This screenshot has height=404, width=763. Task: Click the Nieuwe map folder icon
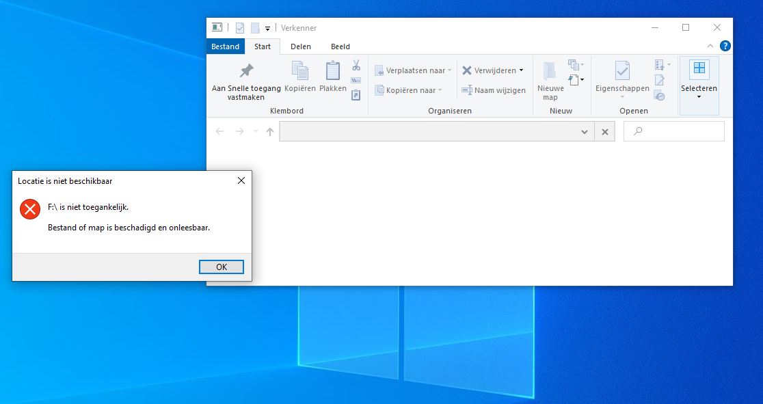click(550, 72)
